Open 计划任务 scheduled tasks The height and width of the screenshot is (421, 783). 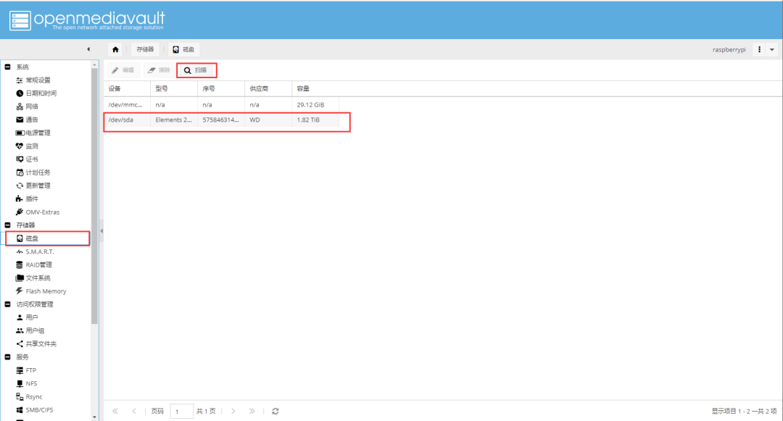[38, 172]
